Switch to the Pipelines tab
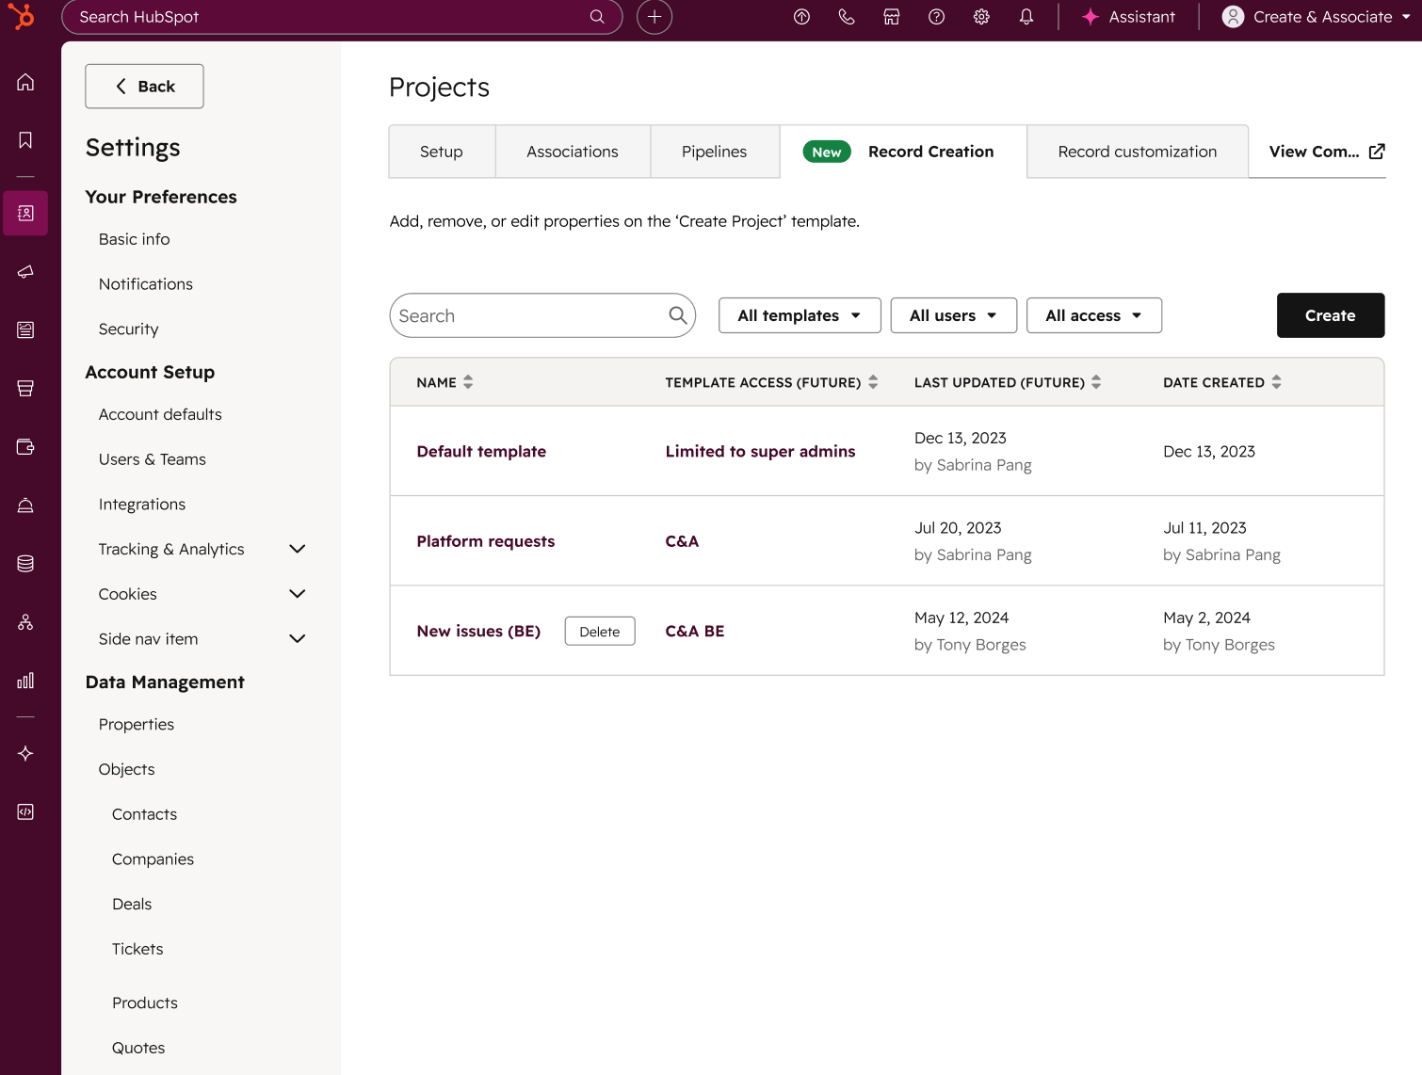Viewport: 1422px width, 1075px height. pyautogui.click(x=715, y=152)
